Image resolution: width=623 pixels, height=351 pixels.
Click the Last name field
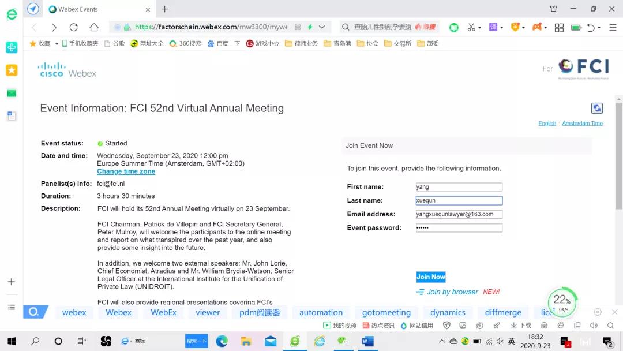pyautogui.click(x=459, y=200)
